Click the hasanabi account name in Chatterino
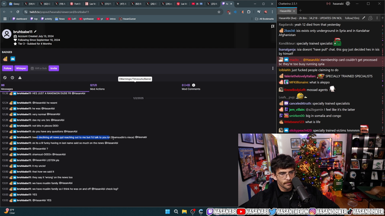The height and width of the screenshot is (216, 385). click(338, 4)
